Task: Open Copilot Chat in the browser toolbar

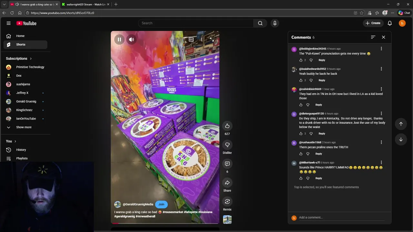Action: click(x=404, y=13)
